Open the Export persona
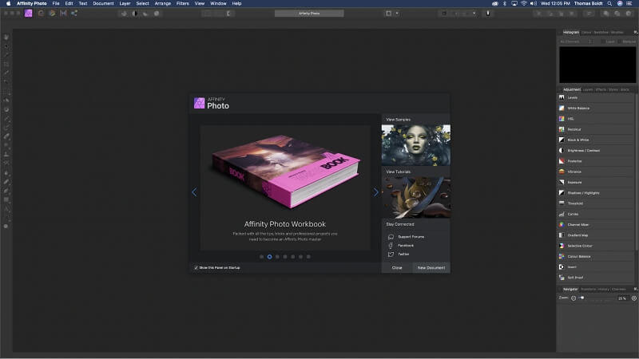639x359 pixels. pyautogui.click(x=74, y=13)
